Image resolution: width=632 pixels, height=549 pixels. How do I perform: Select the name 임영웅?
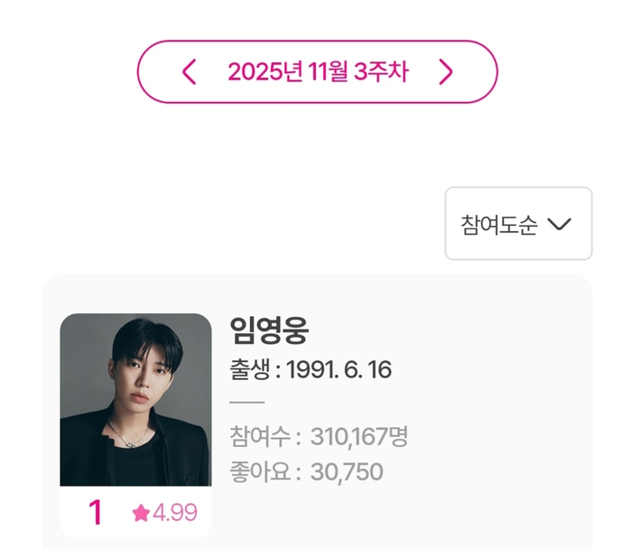(270, 331)
